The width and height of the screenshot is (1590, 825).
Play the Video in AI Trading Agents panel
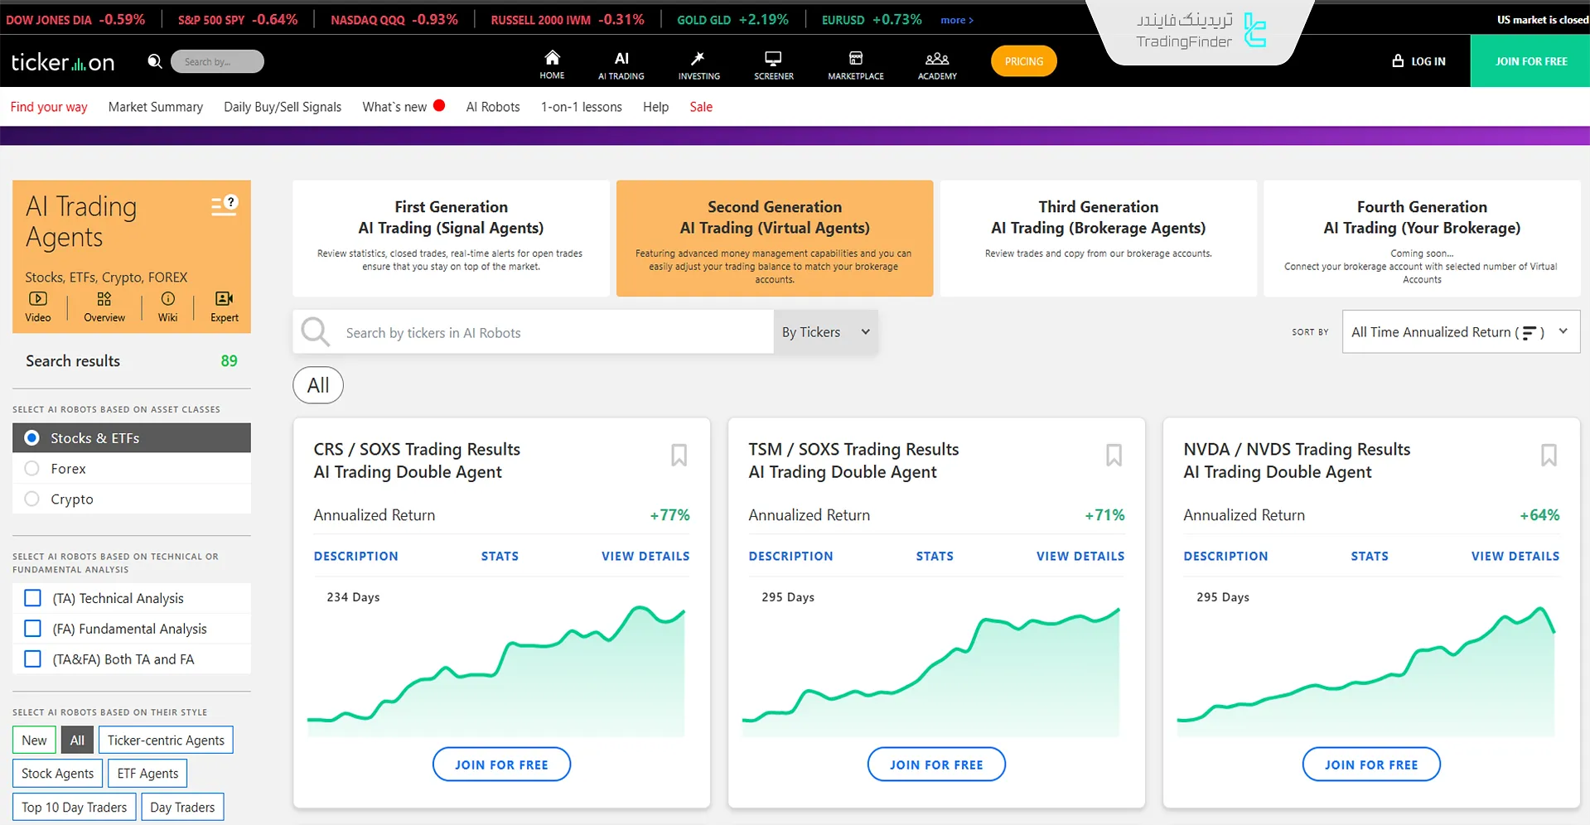click(37, 305)
